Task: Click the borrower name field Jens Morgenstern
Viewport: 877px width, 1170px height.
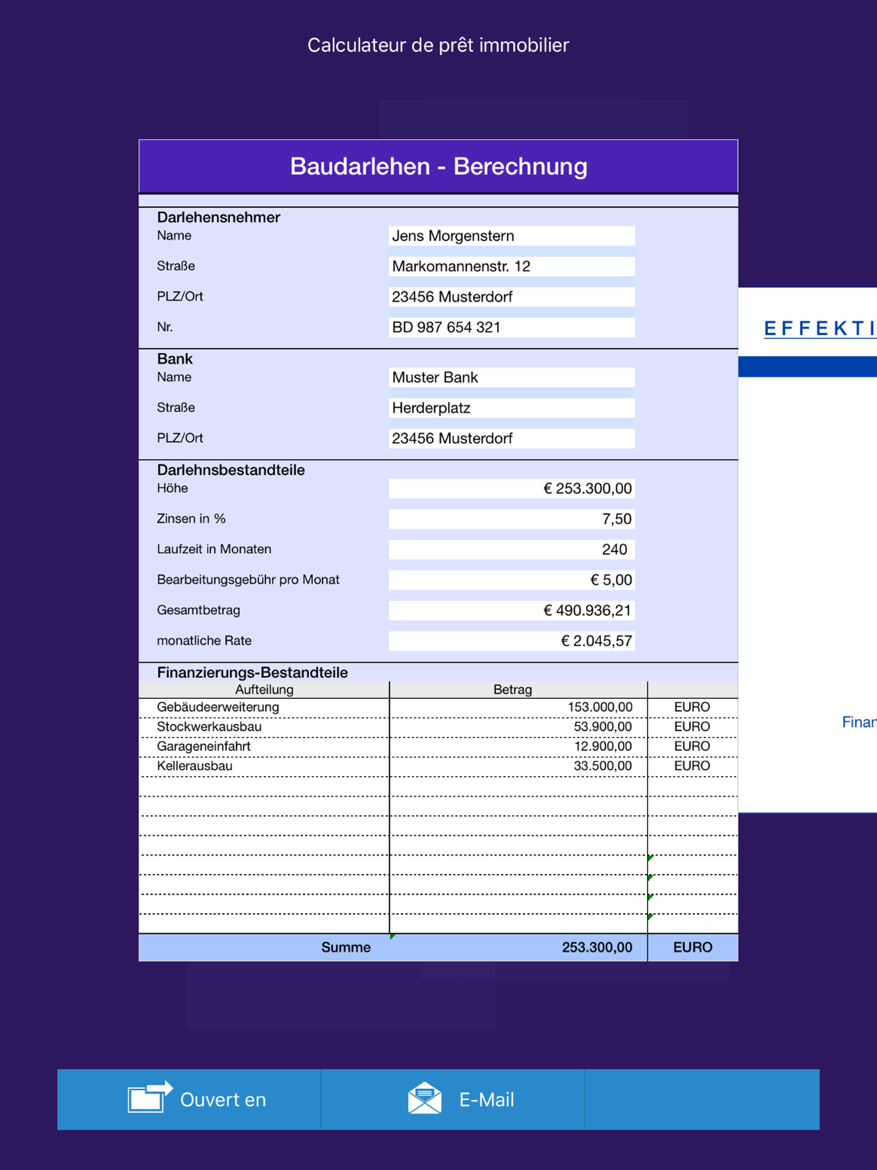Action: click(511, 236)
